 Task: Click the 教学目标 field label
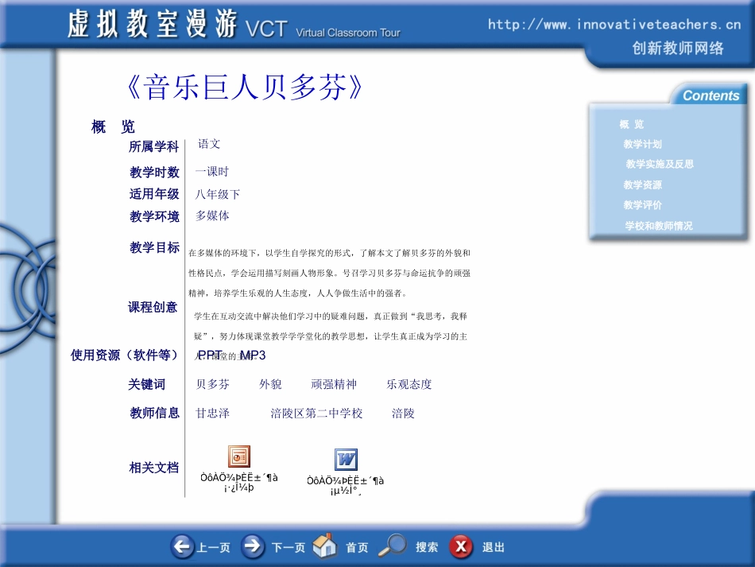point(154,247)
